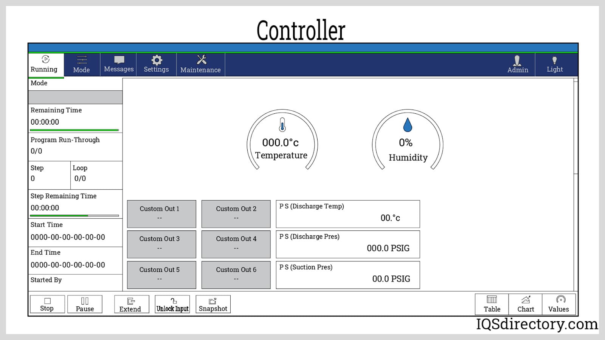Select the PS Discharge Pres reading
This screenshot has width=605, height=340.
tap(347, 244)
